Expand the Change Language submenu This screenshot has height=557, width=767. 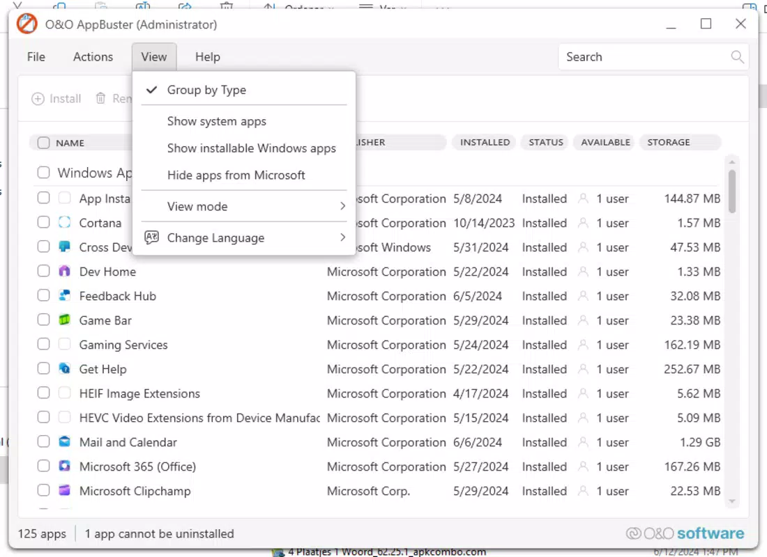244,237
